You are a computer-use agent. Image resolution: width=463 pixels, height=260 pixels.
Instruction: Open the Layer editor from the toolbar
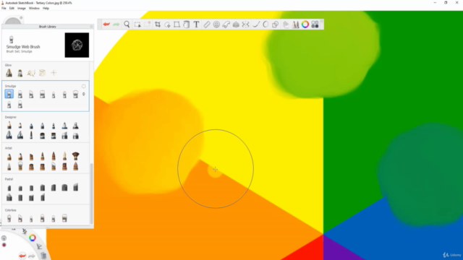tap(286, 25)
